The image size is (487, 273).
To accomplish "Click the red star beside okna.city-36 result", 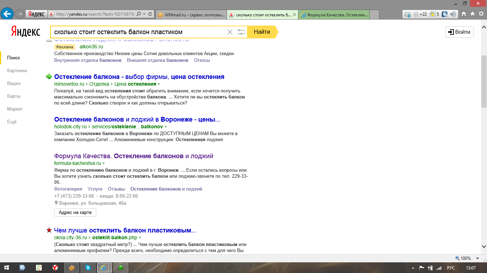I will coord(49,230).
